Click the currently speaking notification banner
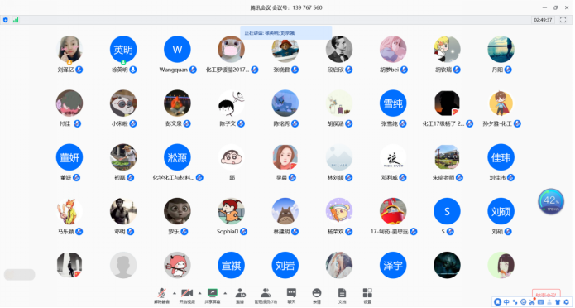 tap(286, 33)
